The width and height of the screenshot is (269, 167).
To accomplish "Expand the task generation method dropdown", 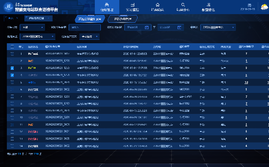I will (89, 36).
